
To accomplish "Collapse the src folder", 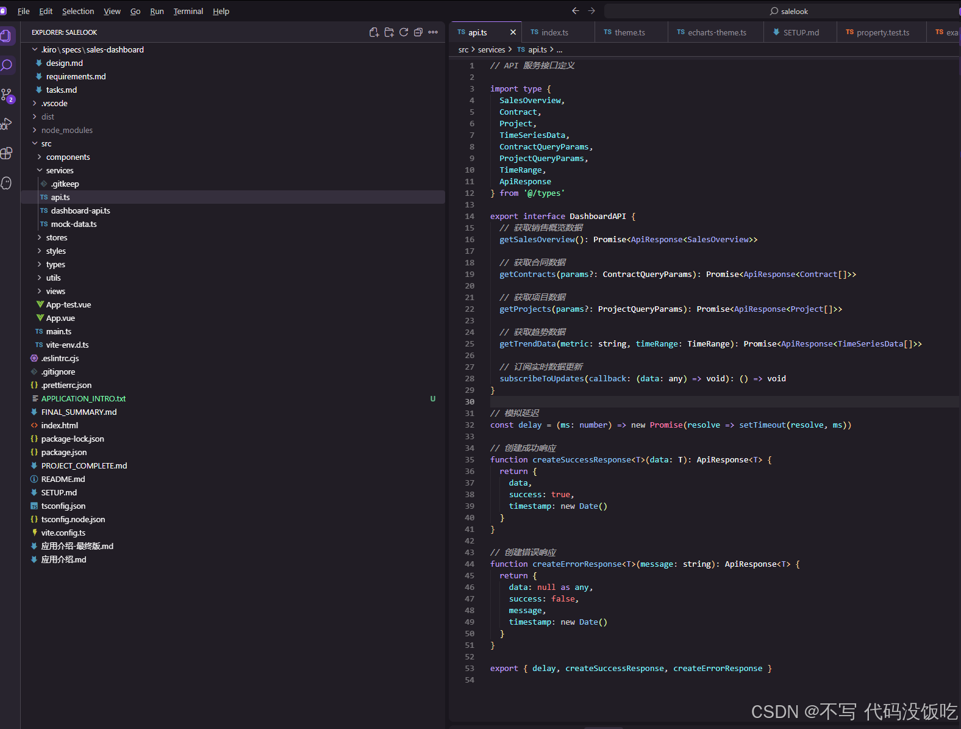I will coord(35,143).
